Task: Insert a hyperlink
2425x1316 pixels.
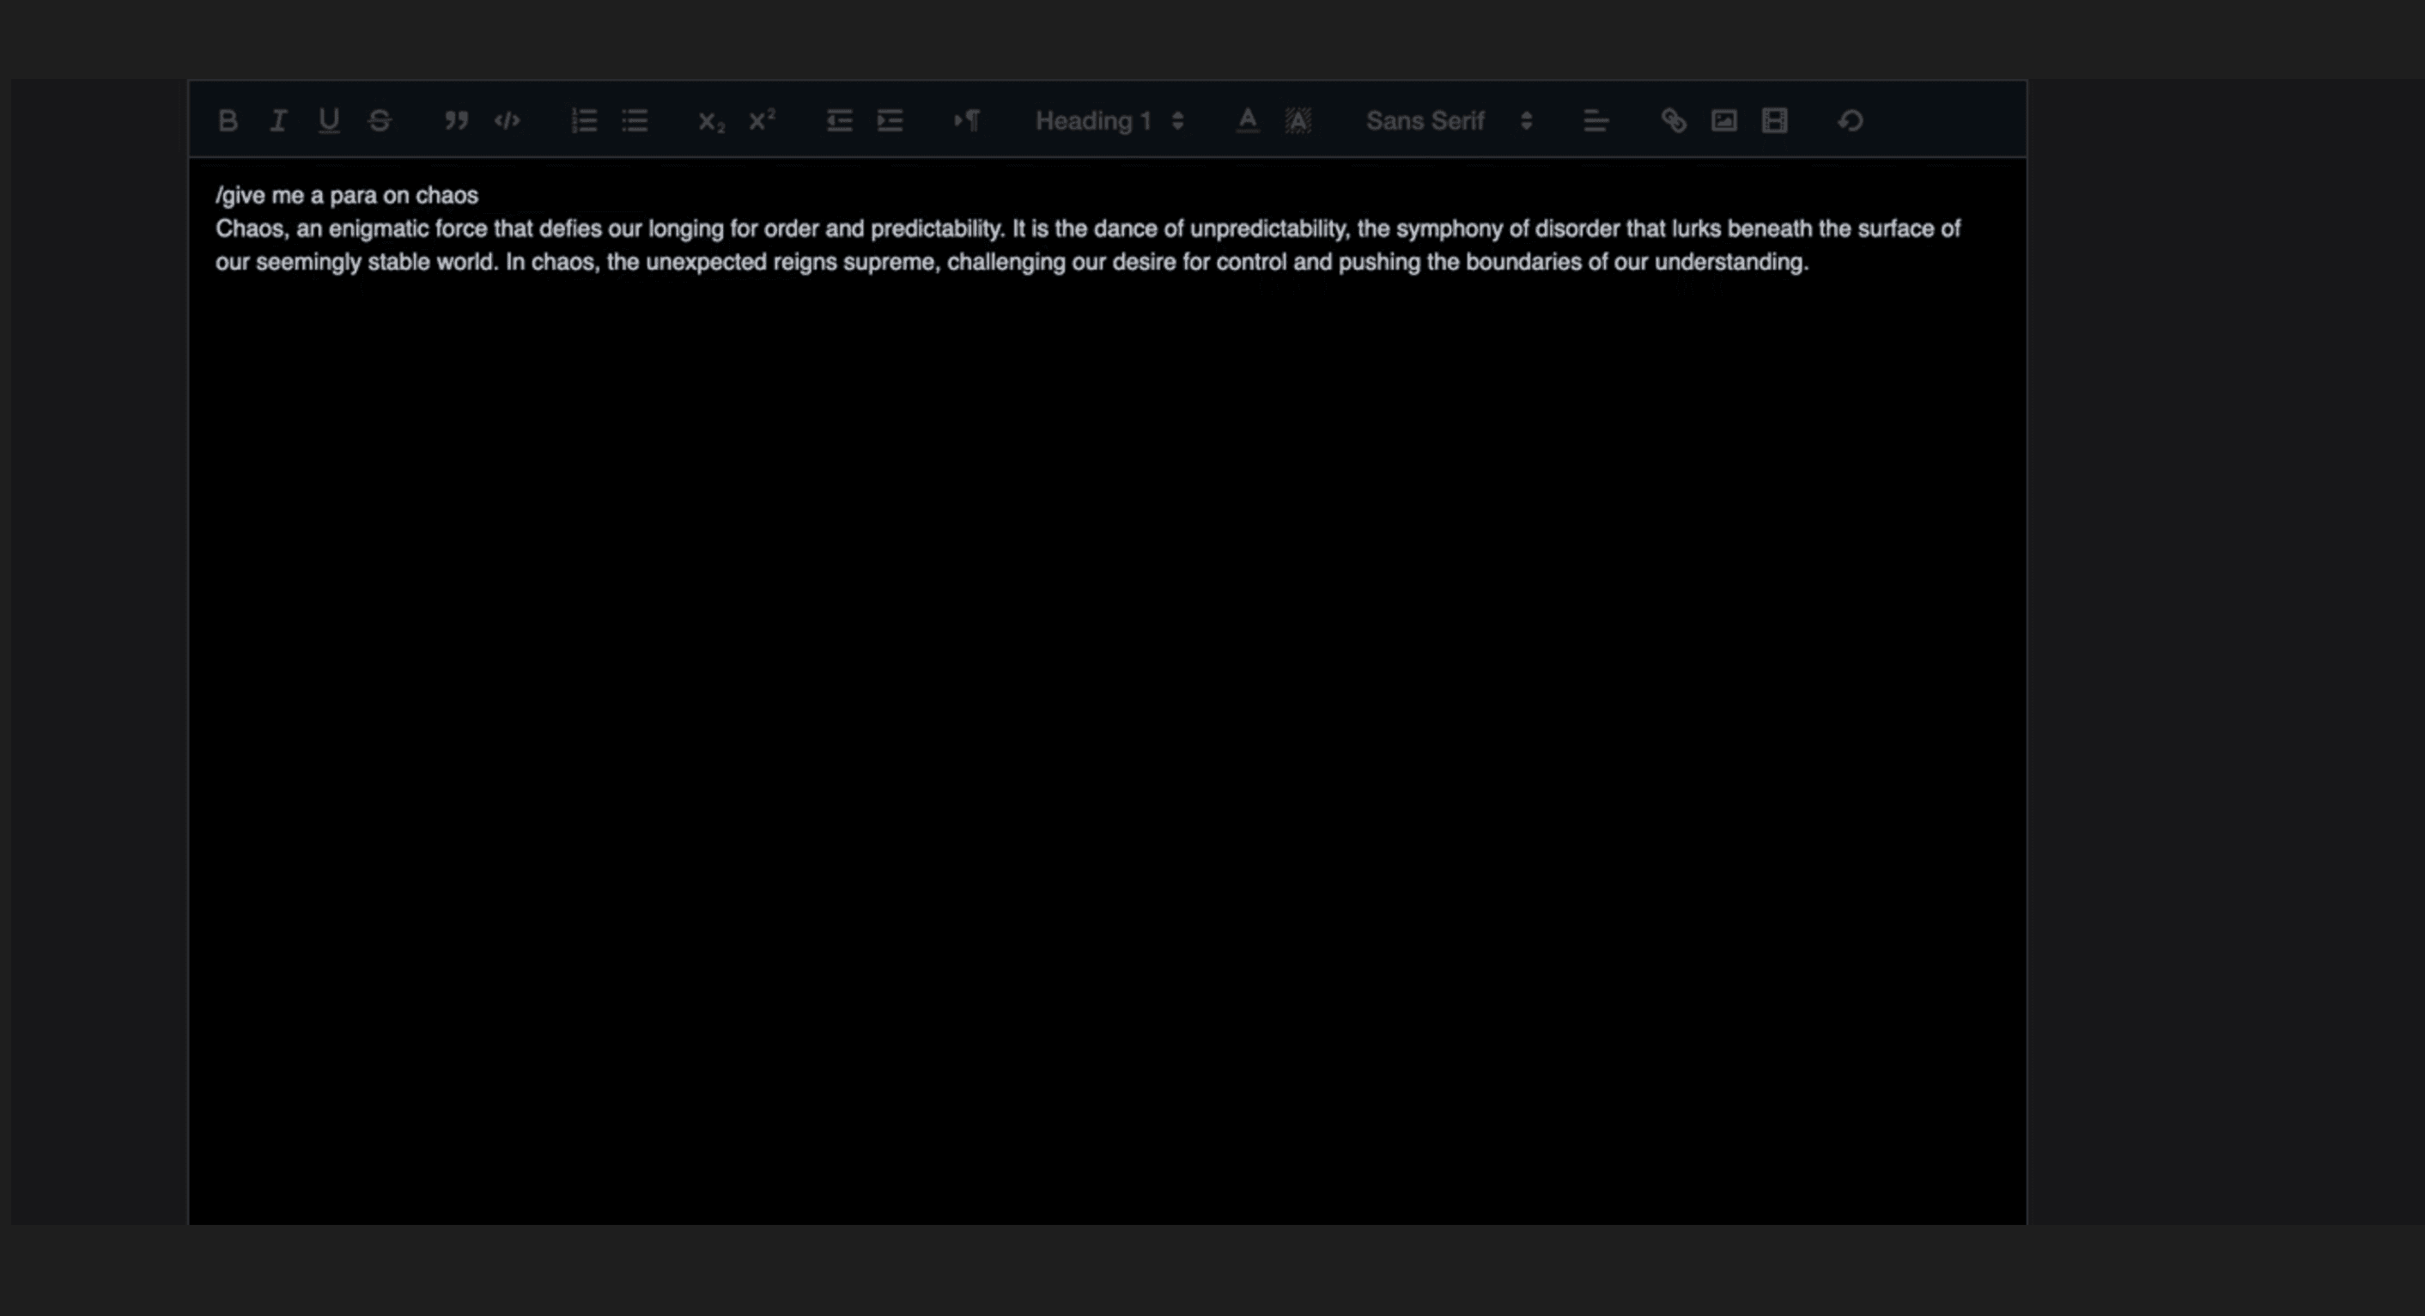Action: coord(1673,120)
